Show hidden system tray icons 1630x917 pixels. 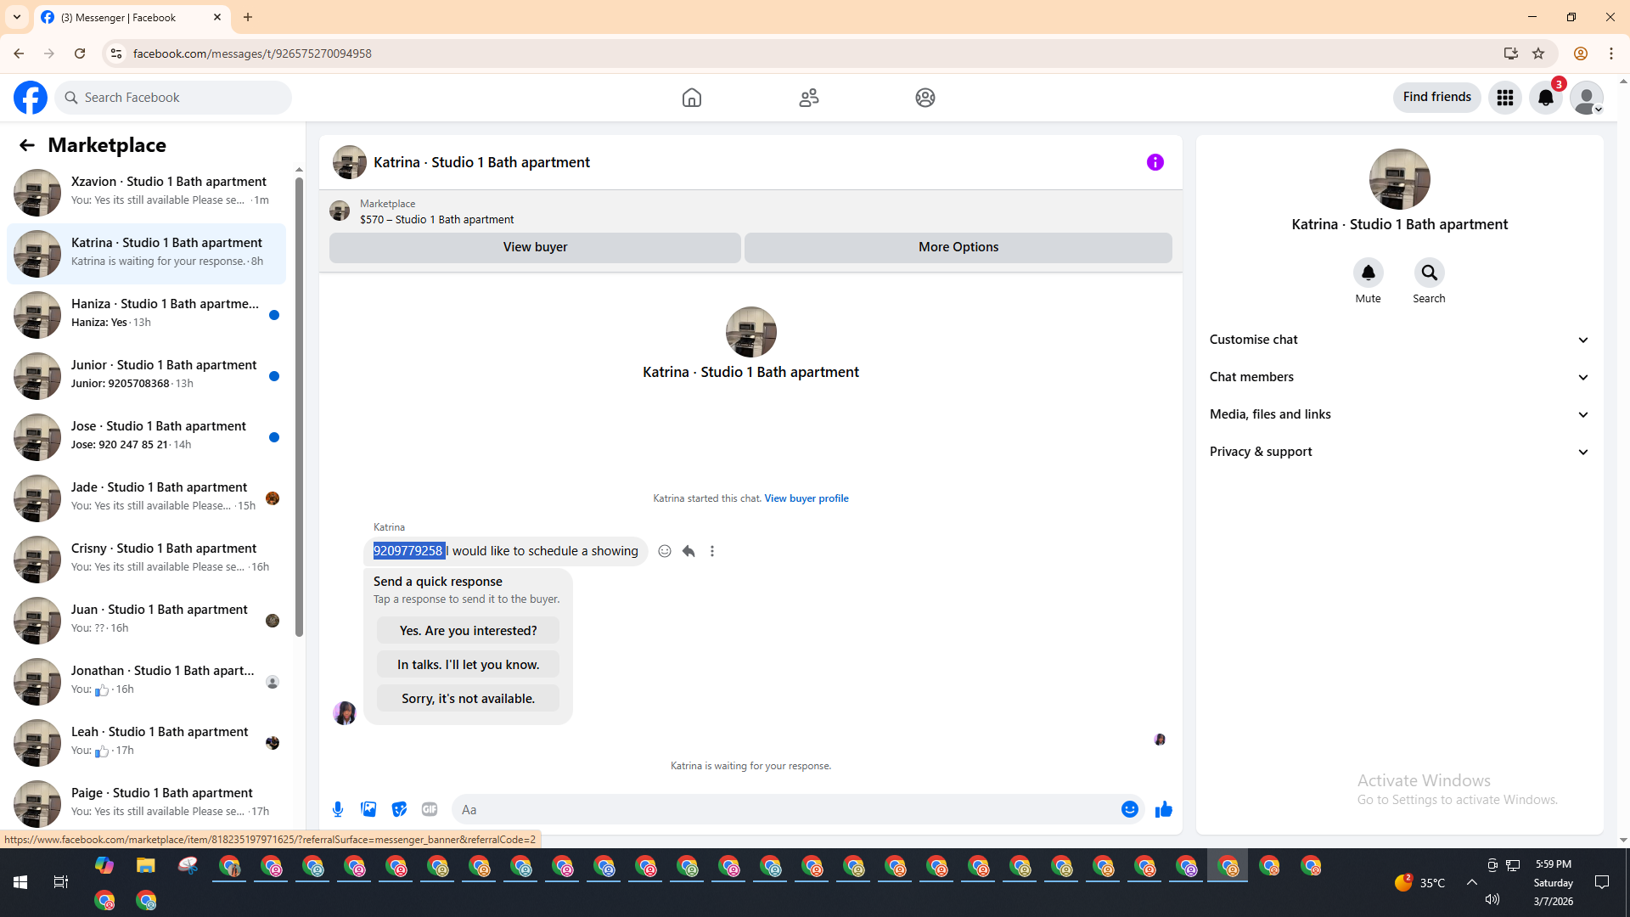click(x=1472, y=882)
